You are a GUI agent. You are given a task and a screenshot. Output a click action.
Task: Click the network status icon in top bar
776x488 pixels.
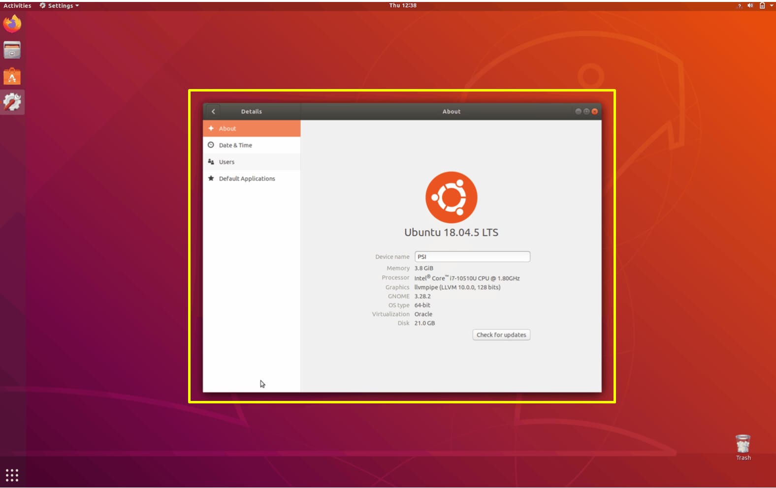(x=739, y=6)
